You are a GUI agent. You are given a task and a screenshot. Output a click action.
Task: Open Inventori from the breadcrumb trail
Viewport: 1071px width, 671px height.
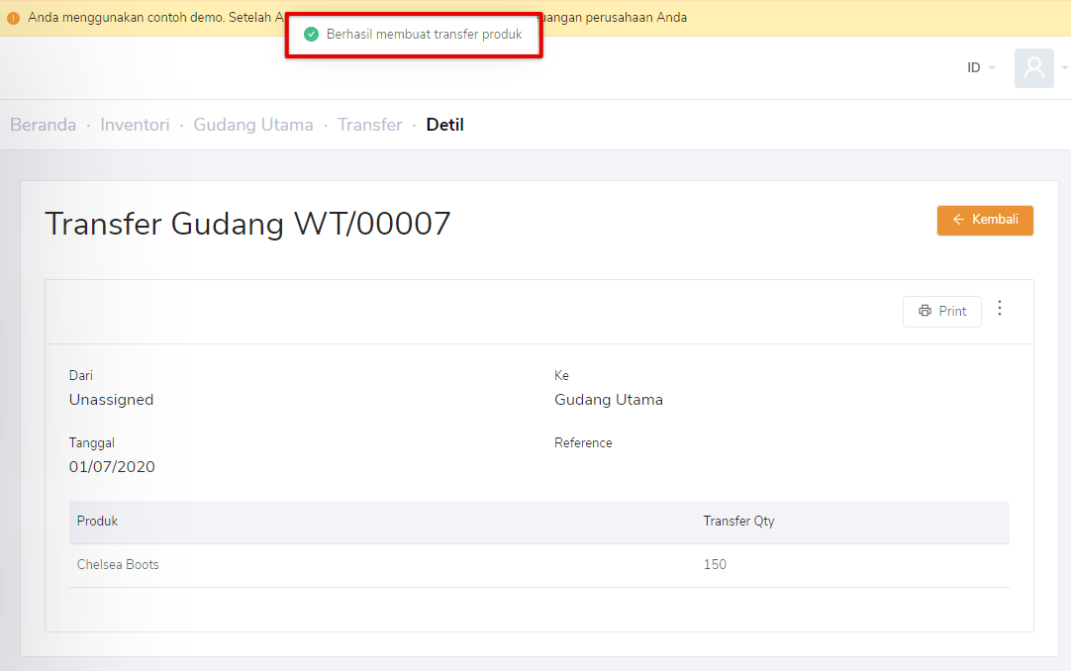135,125
